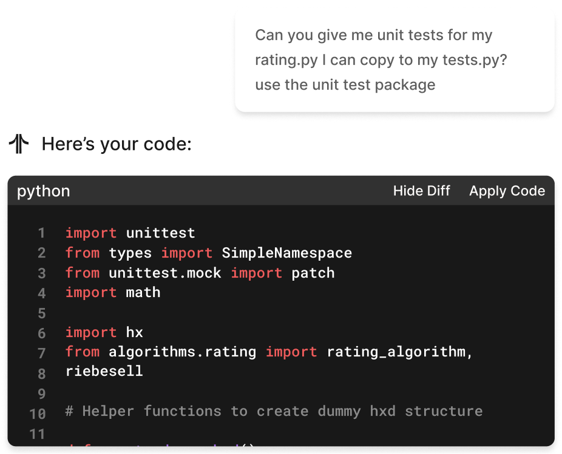Click code line importing patch from unittest.mock
562x454 pixels.
(x=200, y=273)
